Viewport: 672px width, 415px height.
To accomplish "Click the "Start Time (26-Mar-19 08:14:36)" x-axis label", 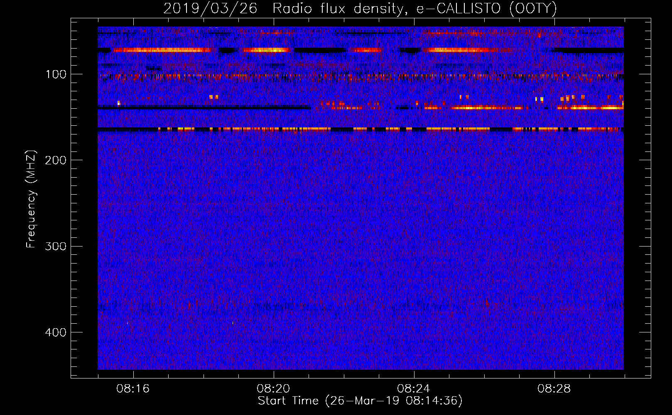I will [360, 401].
